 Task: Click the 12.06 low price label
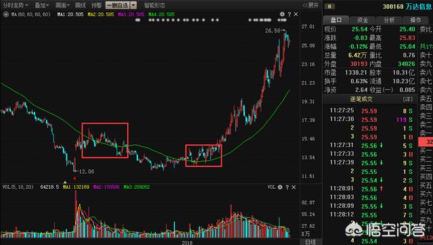(x=87, y=171)
